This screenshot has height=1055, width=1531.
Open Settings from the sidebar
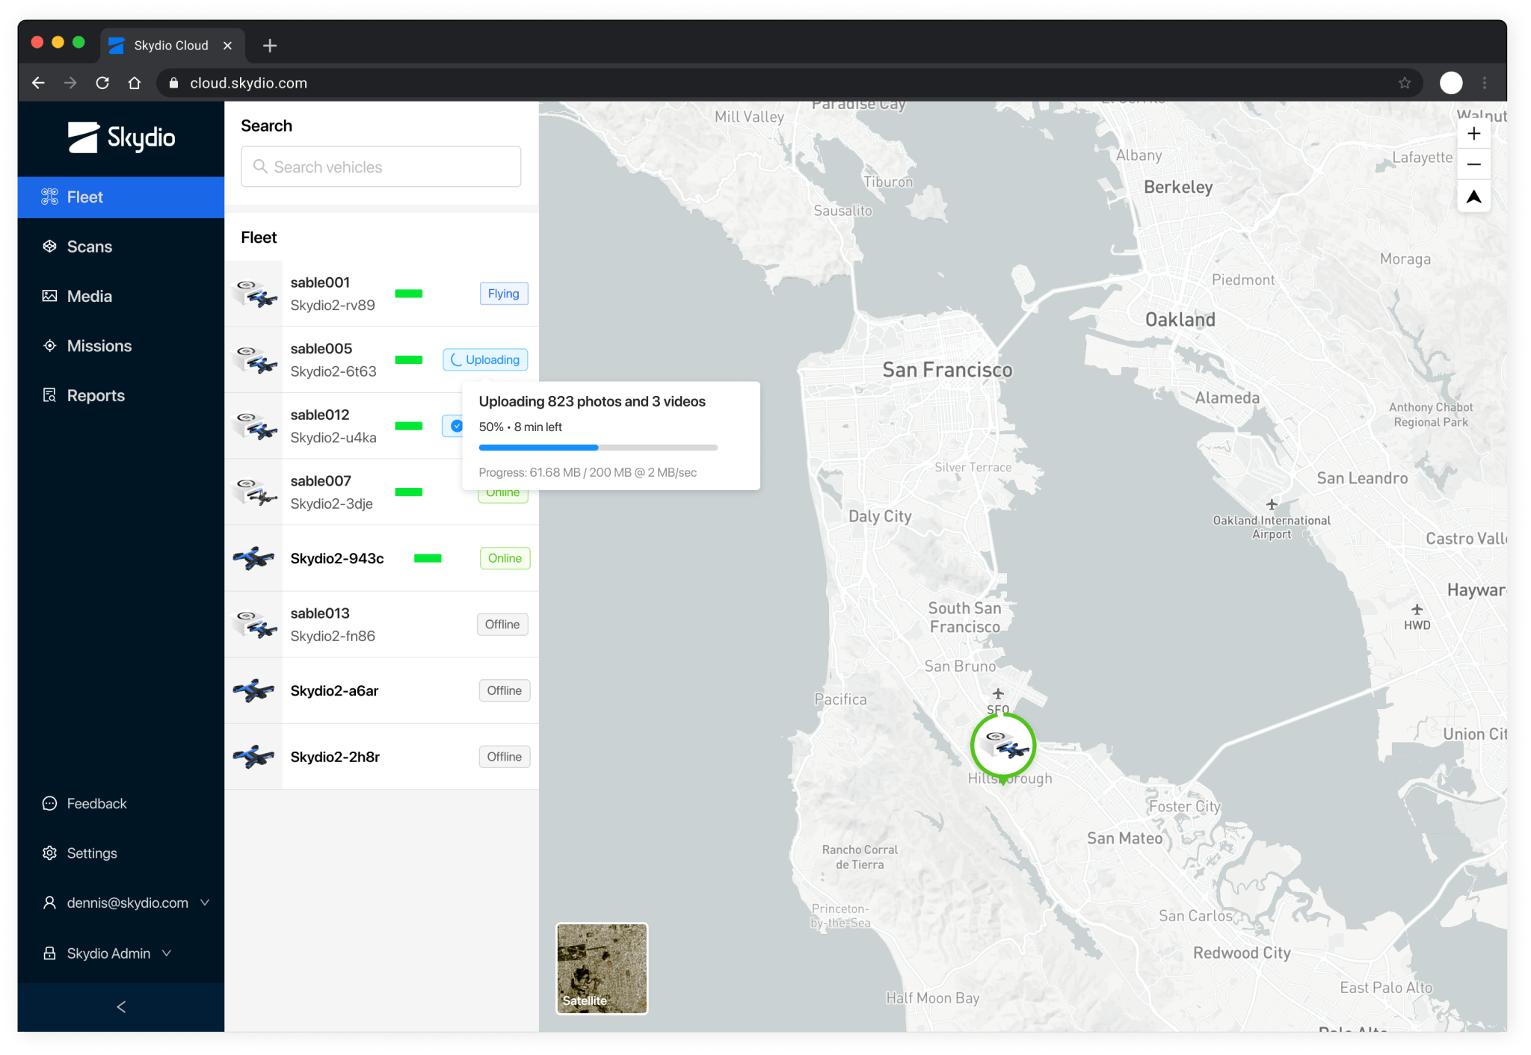(92, 853)
